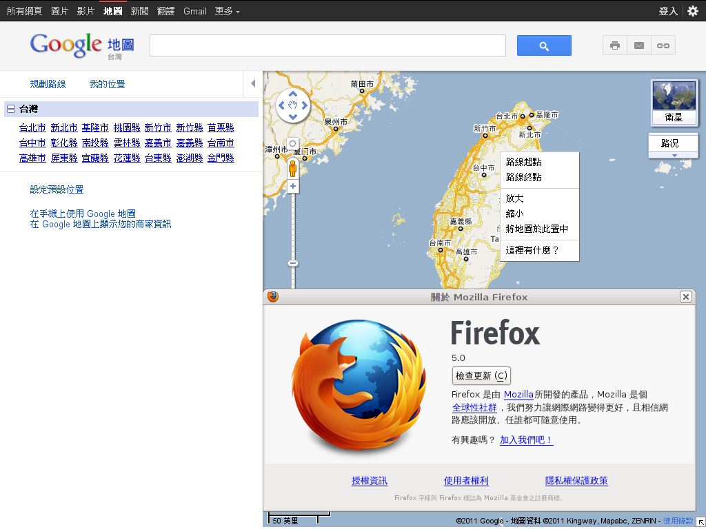Pan the map up with arrow
This screenshot has width=706, height=529.
pyautogui.click(x=293, y=94)
